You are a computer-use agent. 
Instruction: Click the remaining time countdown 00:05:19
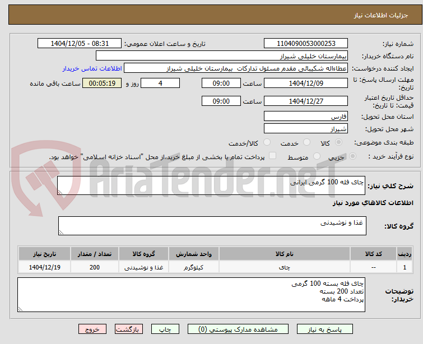point(102,83)
